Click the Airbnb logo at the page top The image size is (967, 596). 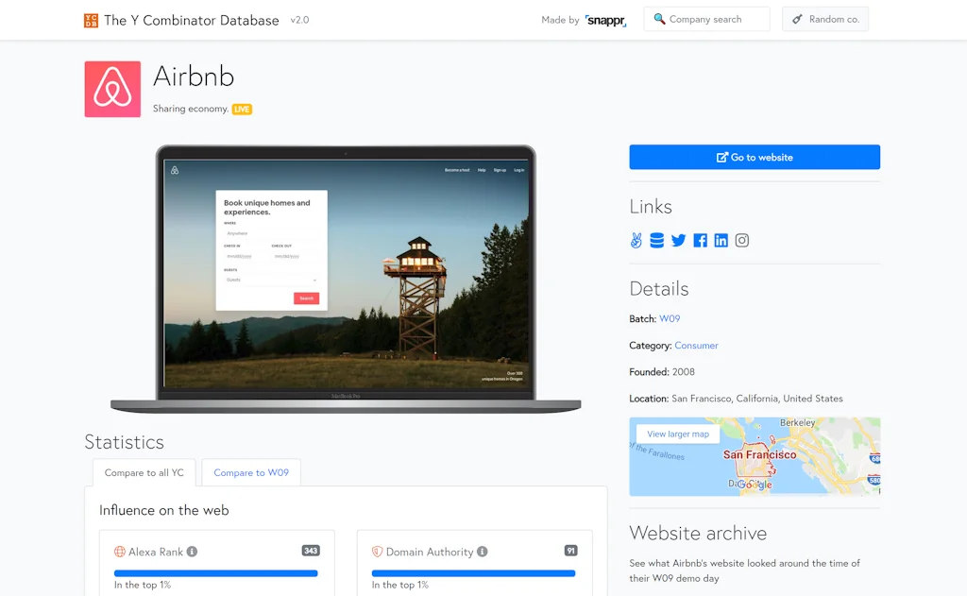click(x=112, y=89)
